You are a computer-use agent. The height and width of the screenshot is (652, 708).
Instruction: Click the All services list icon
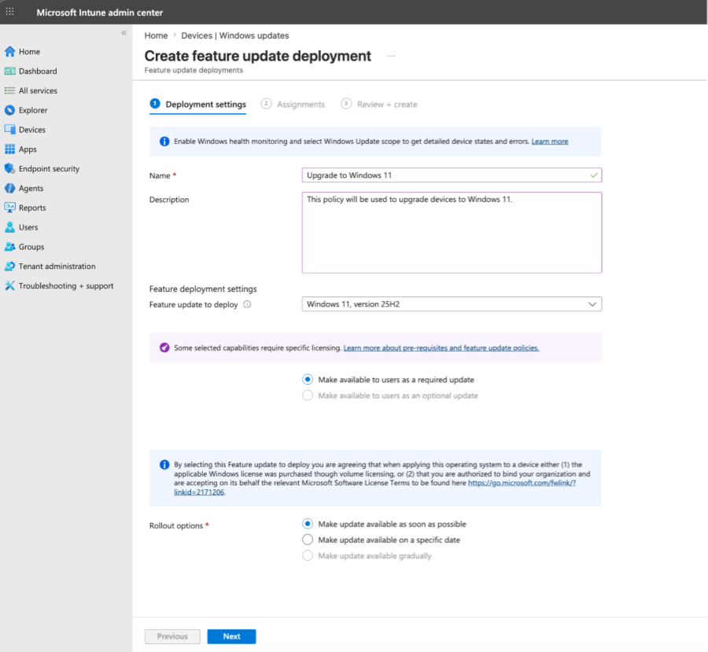pos(10,90)
